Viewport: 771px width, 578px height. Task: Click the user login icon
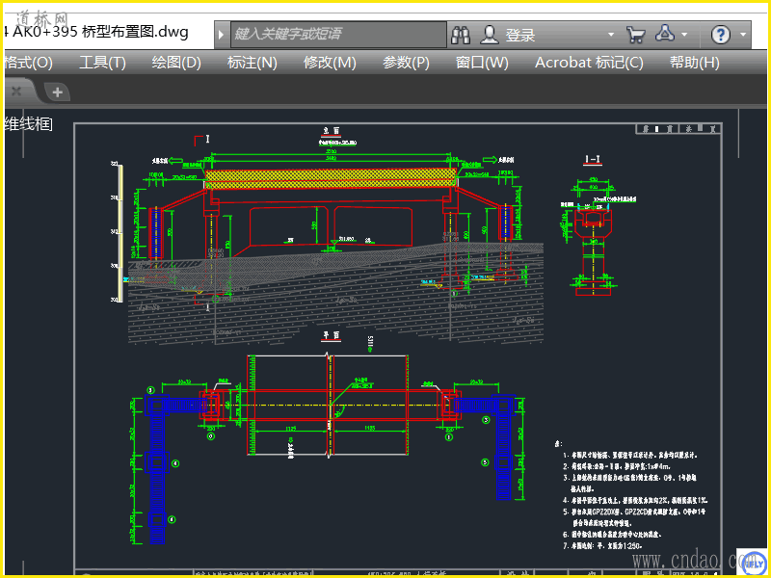(490, 35)
